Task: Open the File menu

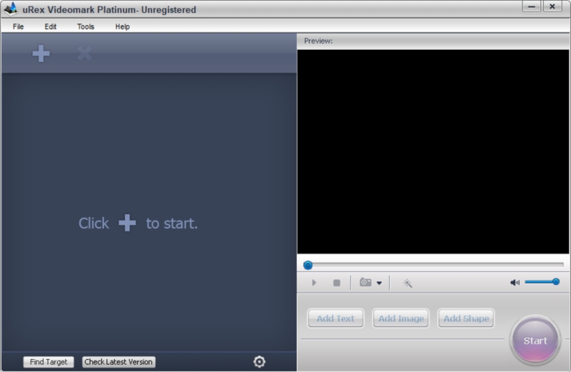Action: coord(19,26)
